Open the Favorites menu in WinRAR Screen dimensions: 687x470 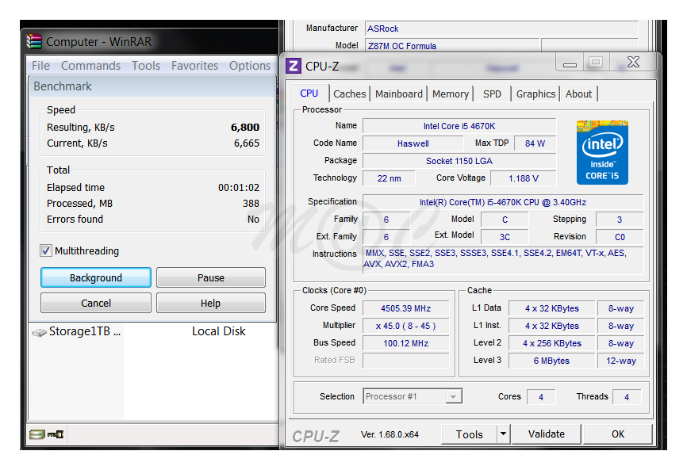coord(194,66)
